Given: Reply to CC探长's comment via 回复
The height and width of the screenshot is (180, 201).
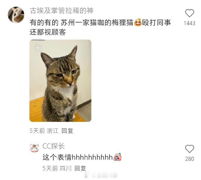Looking at the screenshot, I should tap(80, 168).
